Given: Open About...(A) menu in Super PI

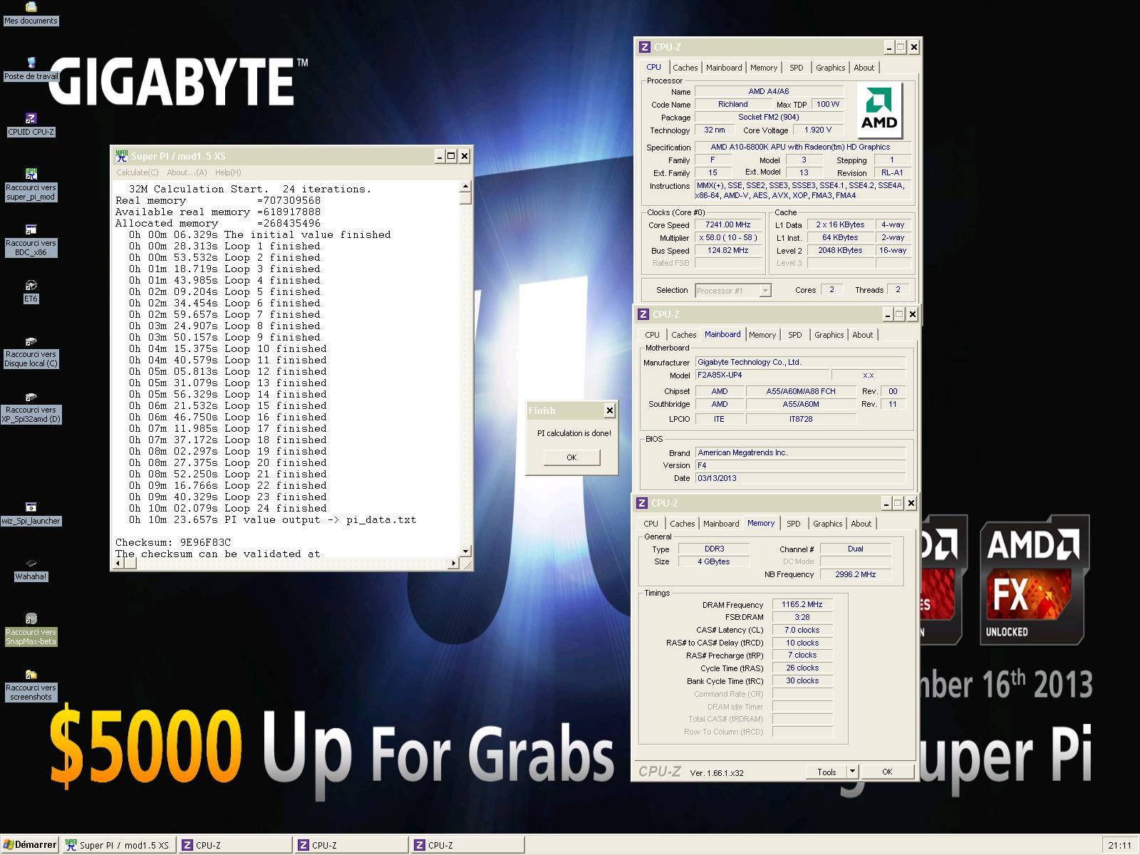Looking at the screenshot, I should [x=187, y=172].
